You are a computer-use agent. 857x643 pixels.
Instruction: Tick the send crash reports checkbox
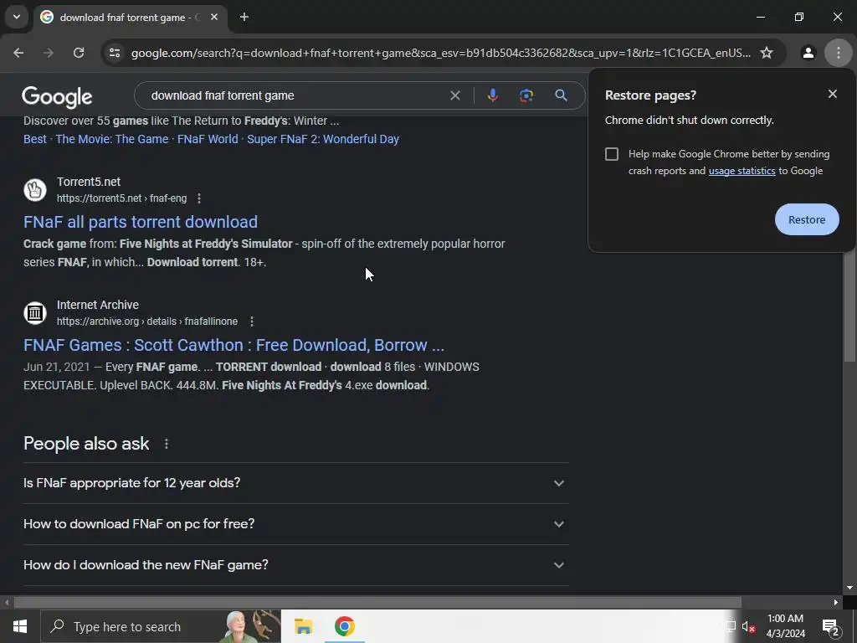[612, 154]
